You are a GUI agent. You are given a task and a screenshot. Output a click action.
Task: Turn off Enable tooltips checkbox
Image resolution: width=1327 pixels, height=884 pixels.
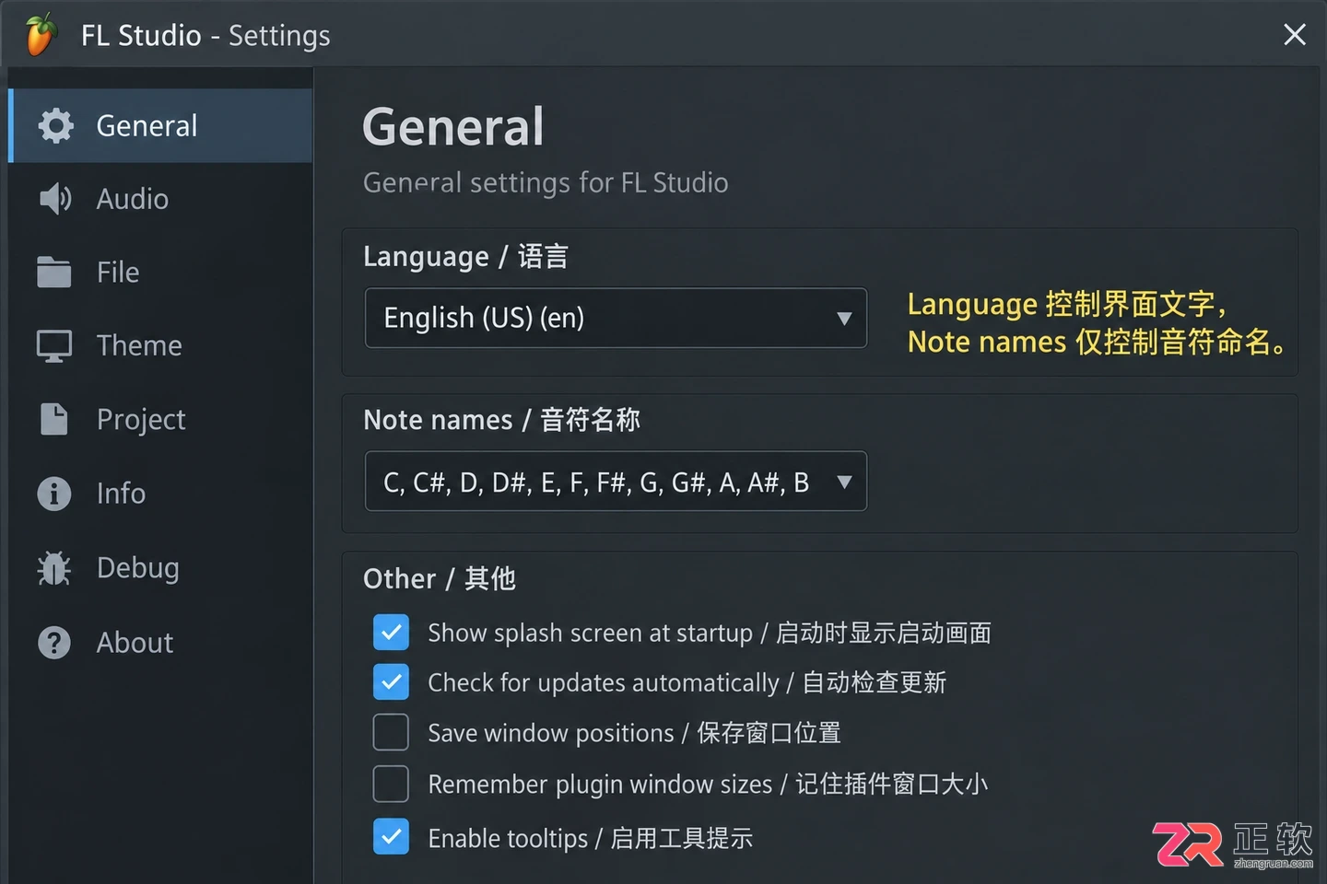pos(391,837)
